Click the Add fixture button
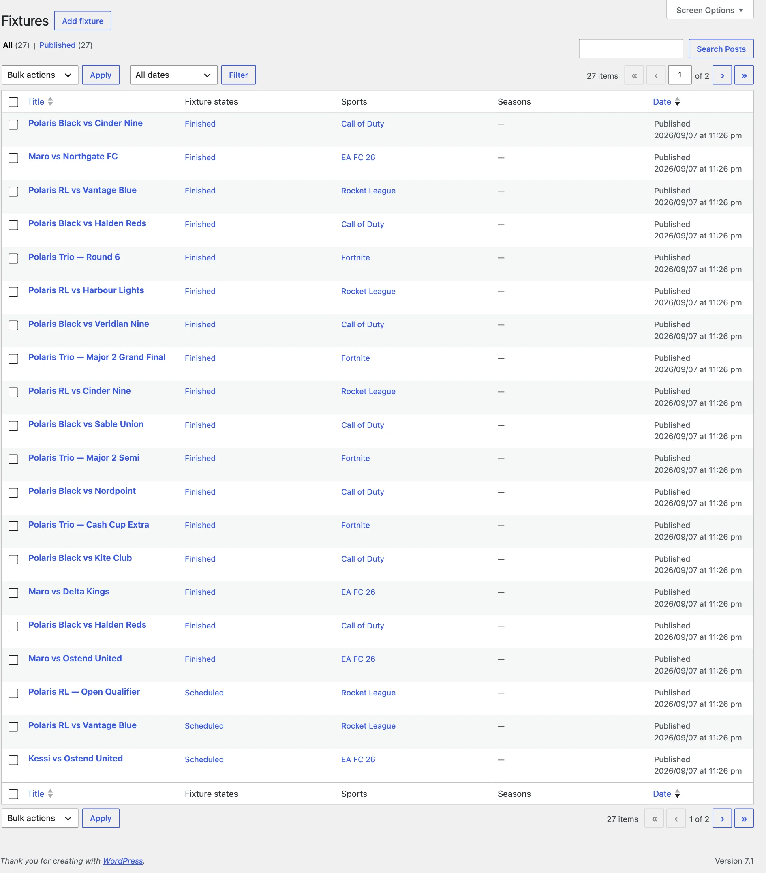This screenshot has height=873, width=766. coord(83,21)
